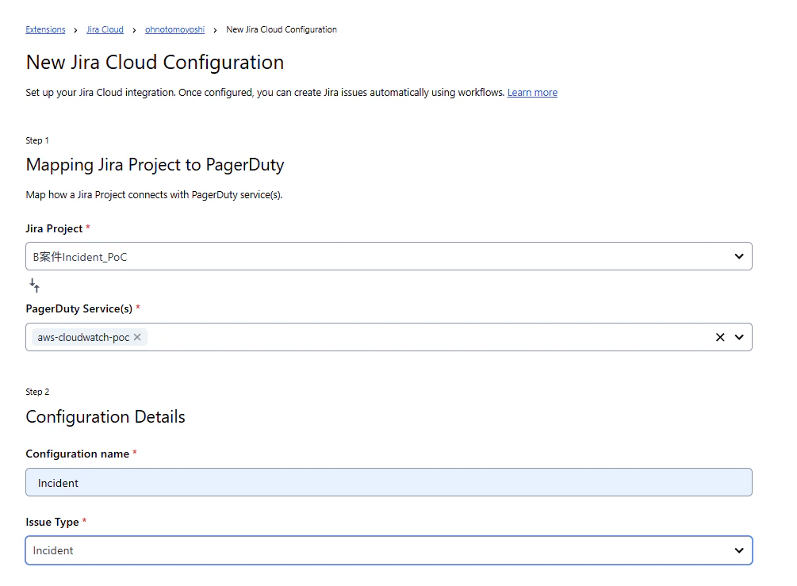Open the Extensions breadcrumb link
This screenshot has width=797, height=586.
pos(45,29)
